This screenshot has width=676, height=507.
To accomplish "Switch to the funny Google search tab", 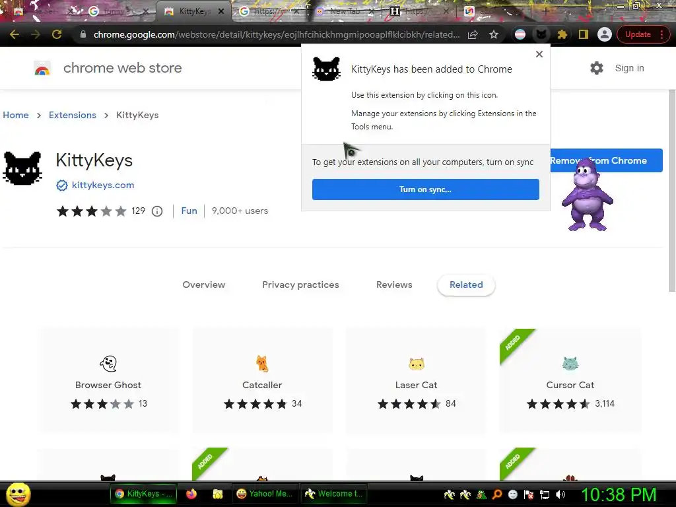I will (114, 11).
